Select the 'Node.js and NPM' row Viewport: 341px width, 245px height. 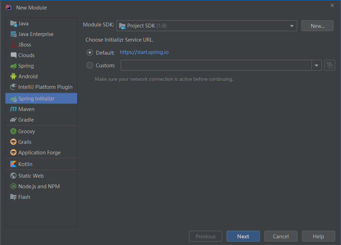(41, 186)
